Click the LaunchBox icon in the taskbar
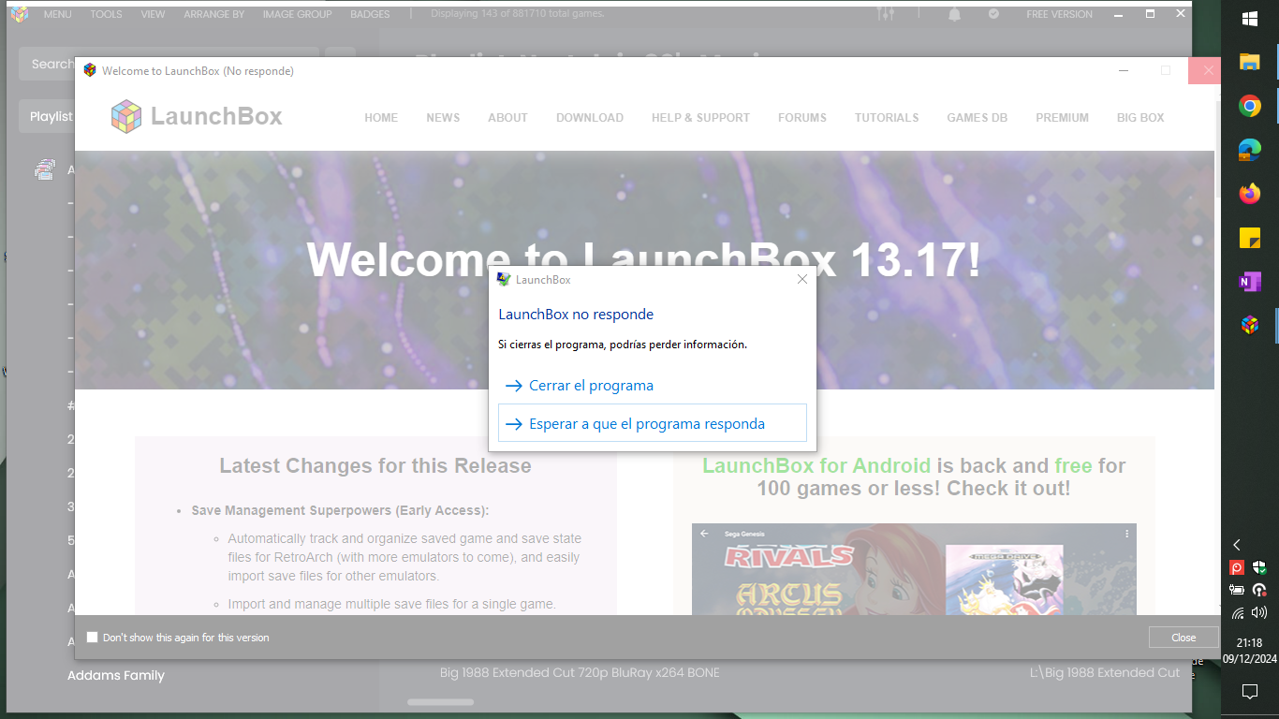1279x719 pixels. (x=1249, y=325)
